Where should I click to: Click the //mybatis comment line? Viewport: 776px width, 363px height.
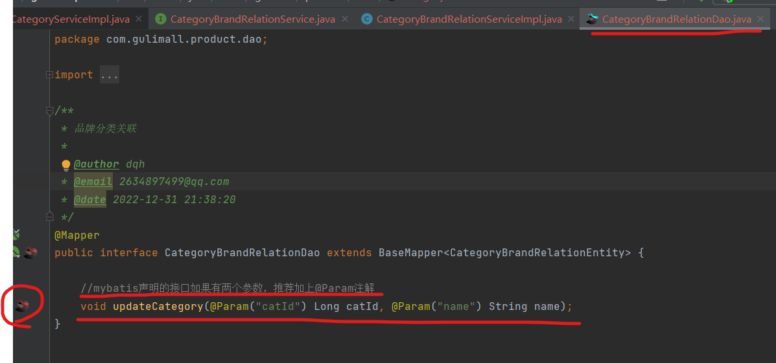pyautogui.click(x=228, y=288)
